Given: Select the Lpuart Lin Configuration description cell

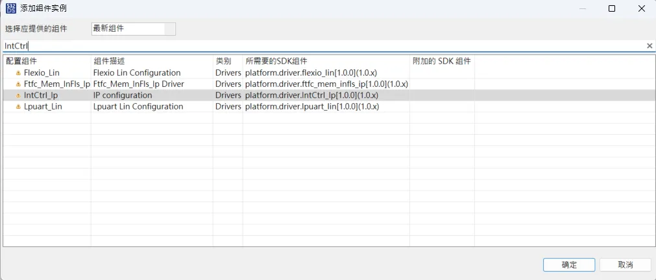Looking at the screenshot, I should point(138,106).
